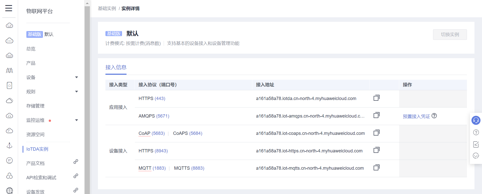Screen dimensions: 482x194
Task: Click the floating question mark help icon
Action: click(476, 132)
